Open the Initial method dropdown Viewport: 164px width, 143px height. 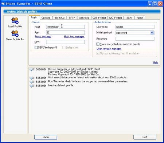152,33
